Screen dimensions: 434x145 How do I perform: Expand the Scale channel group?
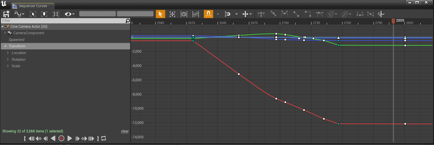click(x=8, y=66)
